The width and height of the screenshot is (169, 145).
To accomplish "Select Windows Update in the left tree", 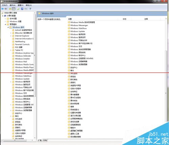I will click(22, 79).
